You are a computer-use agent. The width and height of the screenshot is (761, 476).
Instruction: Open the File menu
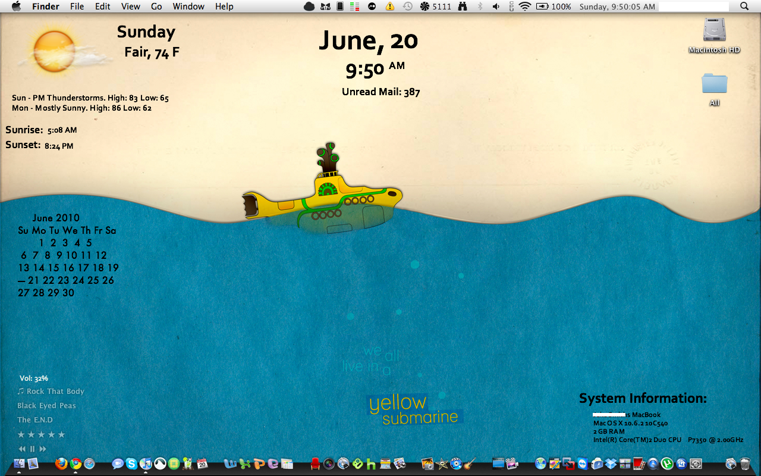[77, 7]
